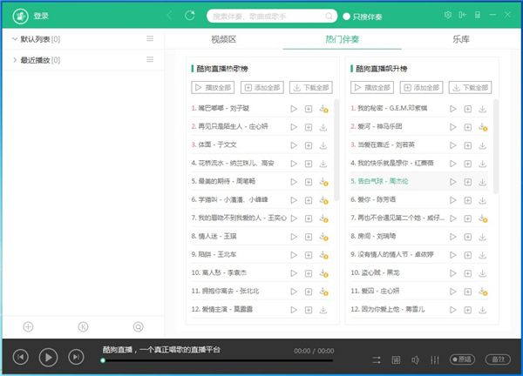Click the playback progress bar
523x376 pixels.
pos(217,360)
